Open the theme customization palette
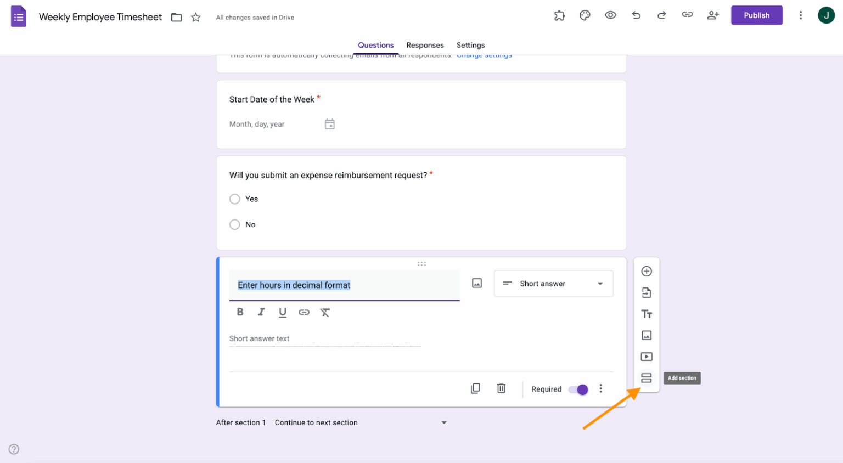Image resolution: width=843 pixels, height=463 pixels. tap(585, 15)
